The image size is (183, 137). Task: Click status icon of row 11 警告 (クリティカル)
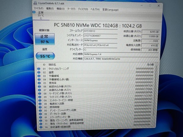point(41,124)
